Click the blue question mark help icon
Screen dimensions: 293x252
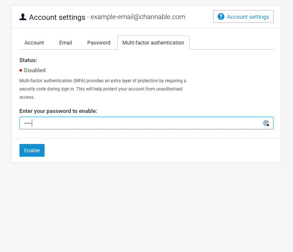[x=221, y=16]
